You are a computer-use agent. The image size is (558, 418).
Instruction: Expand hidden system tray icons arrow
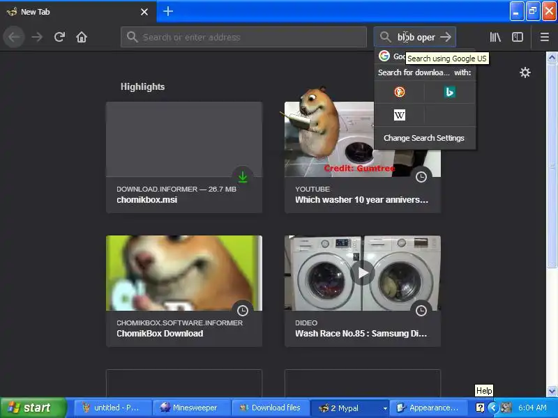click(x=493, y=408)
